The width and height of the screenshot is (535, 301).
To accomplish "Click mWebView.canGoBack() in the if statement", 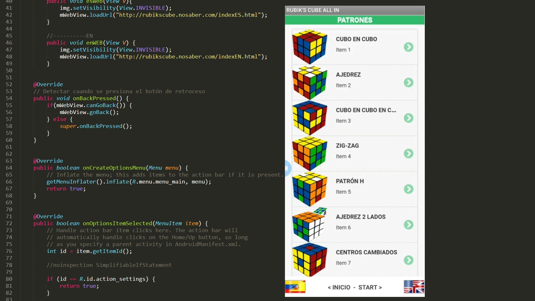I will point(91,105).
